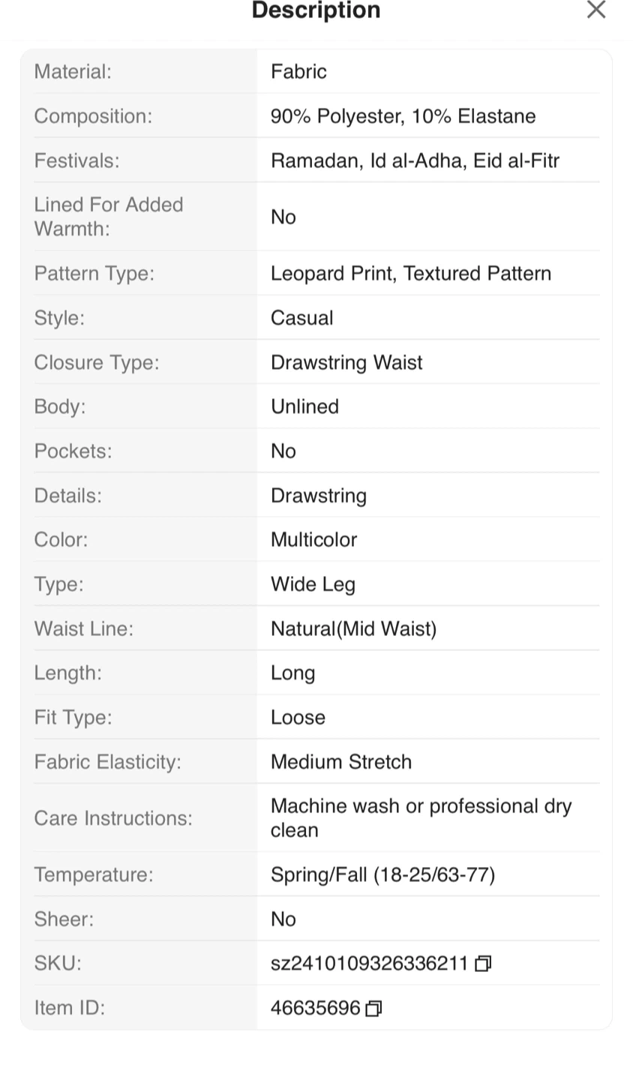
Task: Click the Natural(Mid Waist) value
Action: tap(353, 628)
